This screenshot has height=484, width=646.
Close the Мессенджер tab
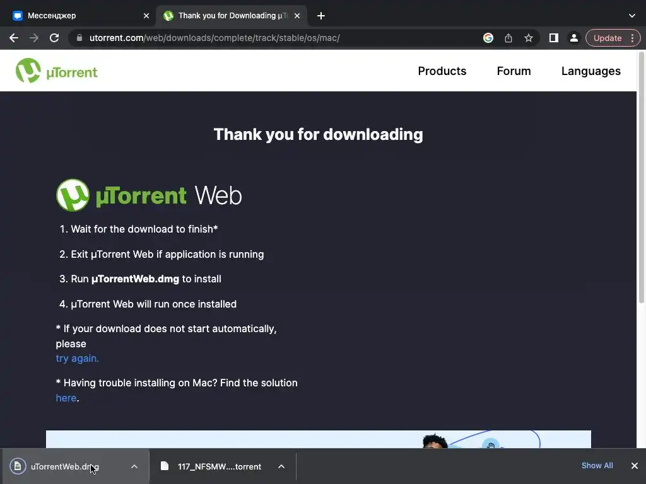(146, 16)
